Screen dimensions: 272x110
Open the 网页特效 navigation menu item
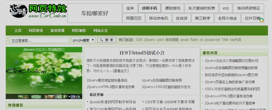(x=36, y=30)
